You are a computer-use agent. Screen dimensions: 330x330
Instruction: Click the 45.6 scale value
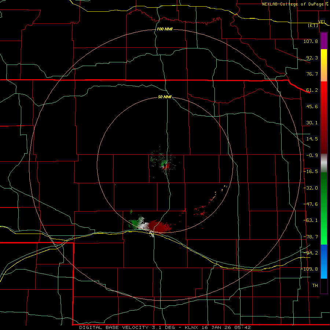pyautogui.click(x=312, y=106)
